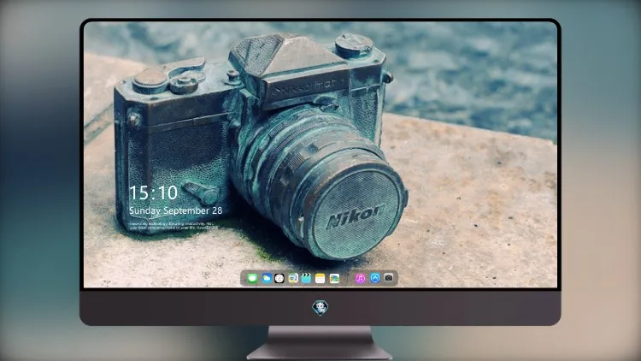Open the yellow Notes app
641x361 pixels.
coord(320,278)
